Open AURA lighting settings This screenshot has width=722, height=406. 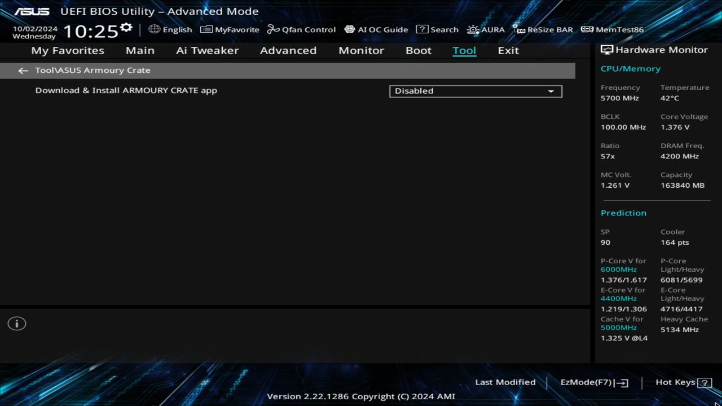pos(486,29)
